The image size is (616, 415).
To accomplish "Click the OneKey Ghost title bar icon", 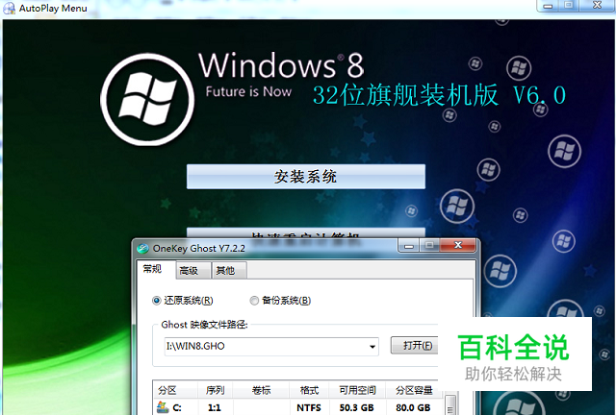I will coord(143,248).
